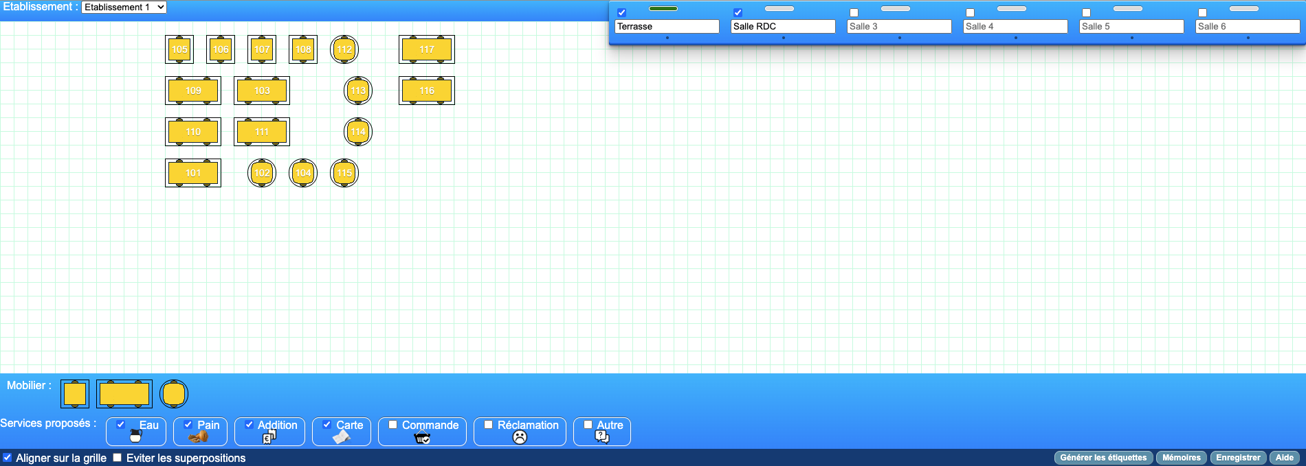The image size is (1306, 466).
Task: Select the round table furniture icon
Action: click(174, 394)
